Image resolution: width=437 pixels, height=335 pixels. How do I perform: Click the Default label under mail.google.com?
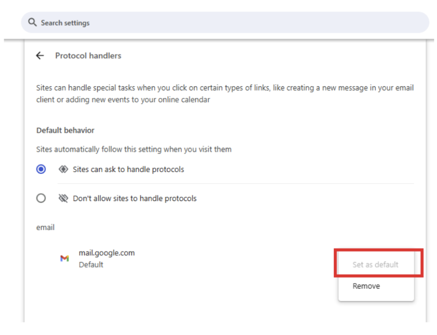[91, 264]
